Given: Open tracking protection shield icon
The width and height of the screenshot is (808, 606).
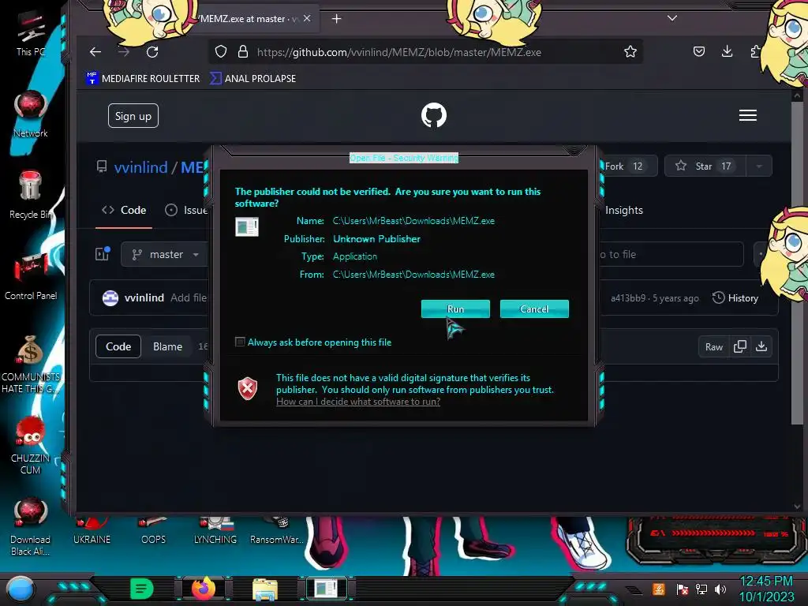Looking at the screenshot, I should [221, 51].
